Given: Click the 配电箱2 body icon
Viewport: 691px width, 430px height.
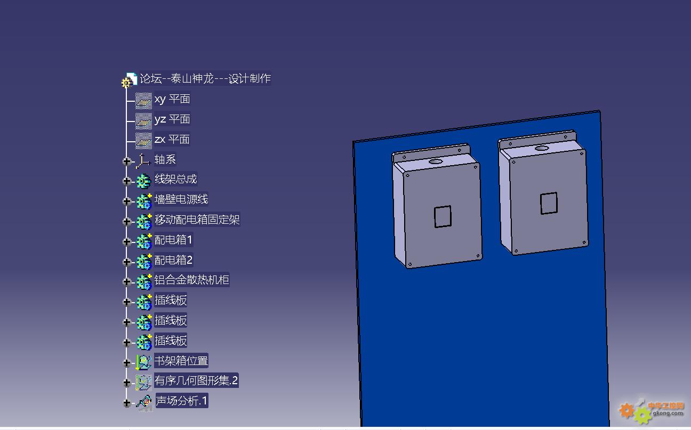Looking at the screenshot, I should pos(144,262).
